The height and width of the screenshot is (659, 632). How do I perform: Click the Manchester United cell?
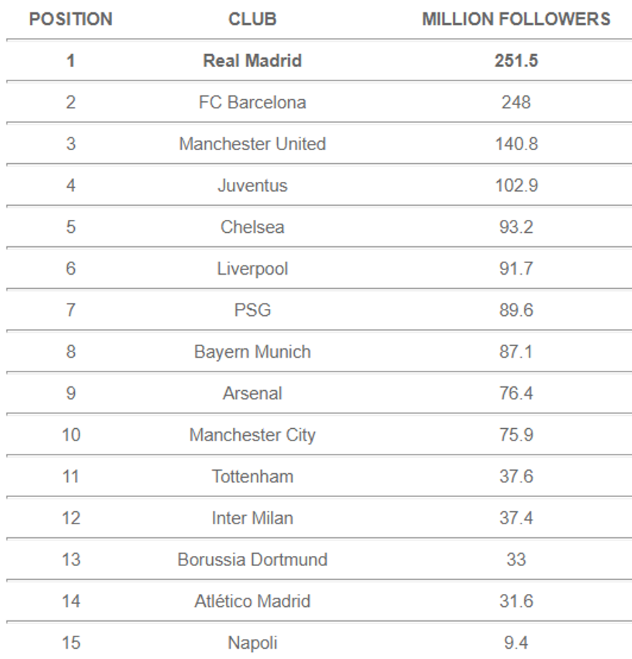click(x=252, y=144)
